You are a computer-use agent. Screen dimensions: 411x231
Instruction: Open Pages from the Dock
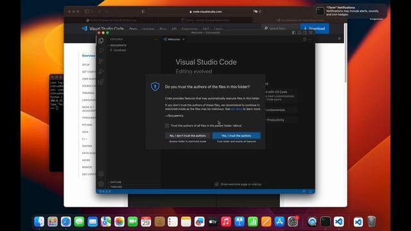[x=266, y=221]
